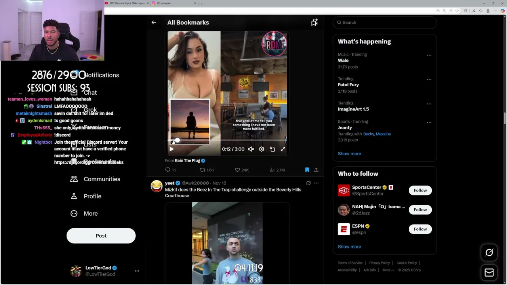Viewport: 507px width, 285px height.
Task: Toggle picture-in-picture on video
Action: pyautogui.click(x=272, y=149)
